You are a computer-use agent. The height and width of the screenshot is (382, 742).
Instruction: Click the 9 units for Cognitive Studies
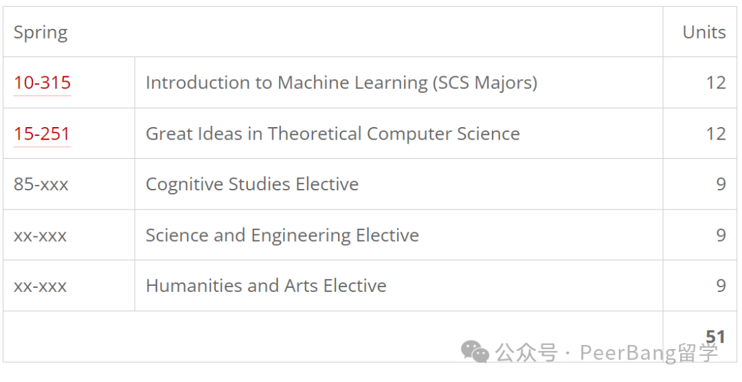pyautogui.click(x=721, y=184)
